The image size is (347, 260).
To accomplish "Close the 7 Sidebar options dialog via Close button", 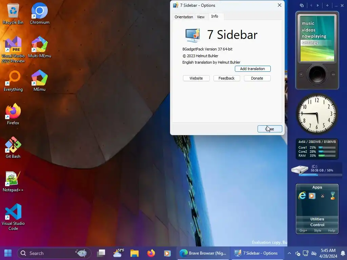I will point(269,129).
